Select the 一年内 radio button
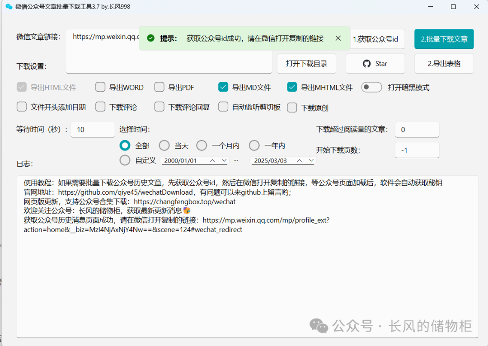This screenshot has height=346, width=488. tap(254, 145)
